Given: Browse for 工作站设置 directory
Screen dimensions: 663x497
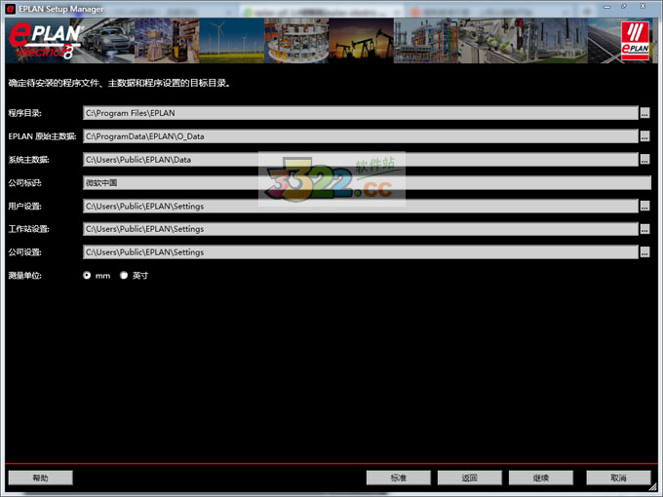Looking at the screenshot, I should 644,229.
